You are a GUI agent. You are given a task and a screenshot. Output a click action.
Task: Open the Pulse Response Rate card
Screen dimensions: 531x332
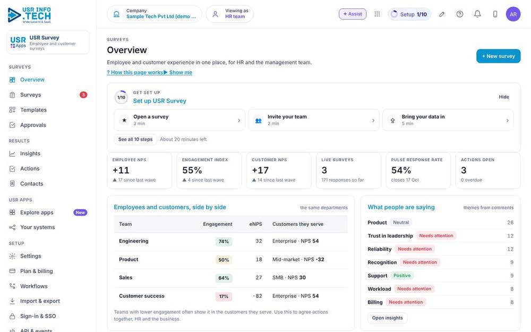pyautogui.click(x=418, y=171)
